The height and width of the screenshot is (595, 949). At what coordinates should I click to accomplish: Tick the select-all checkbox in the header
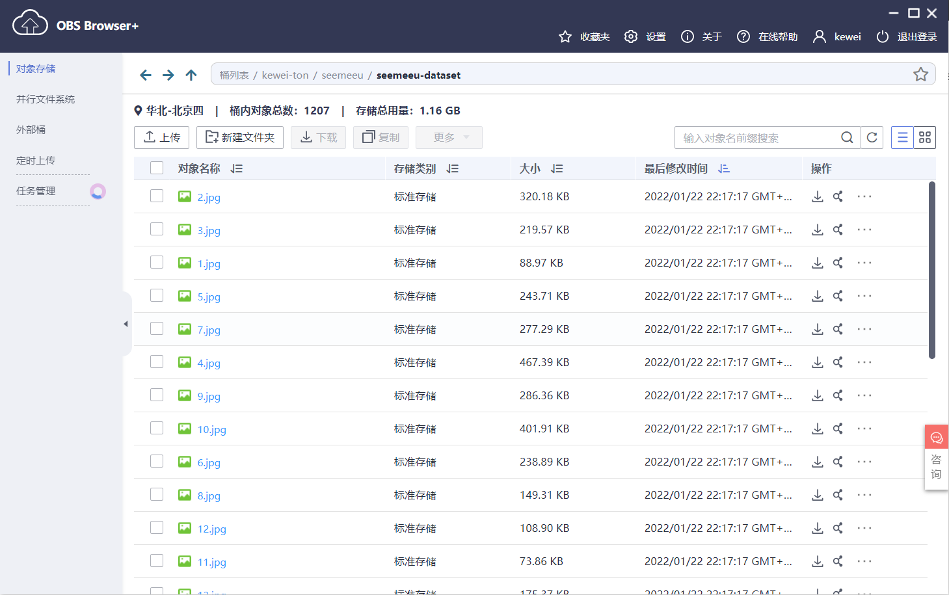(x=157, y=168)
